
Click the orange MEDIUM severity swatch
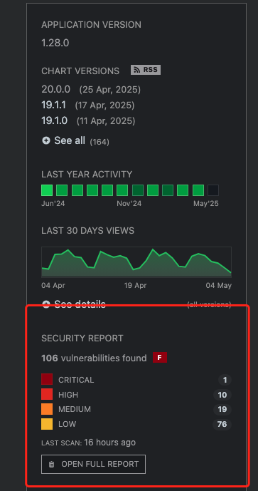(x=47, y=409)
